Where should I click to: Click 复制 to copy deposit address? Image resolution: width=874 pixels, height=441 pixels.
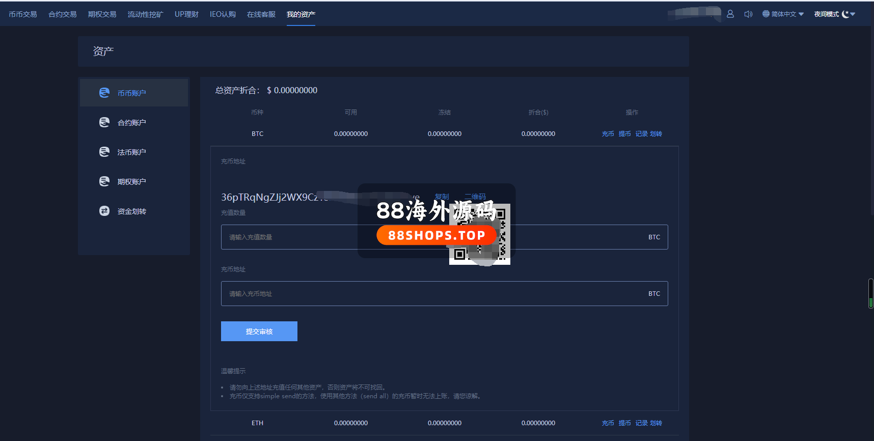point(442,197)
